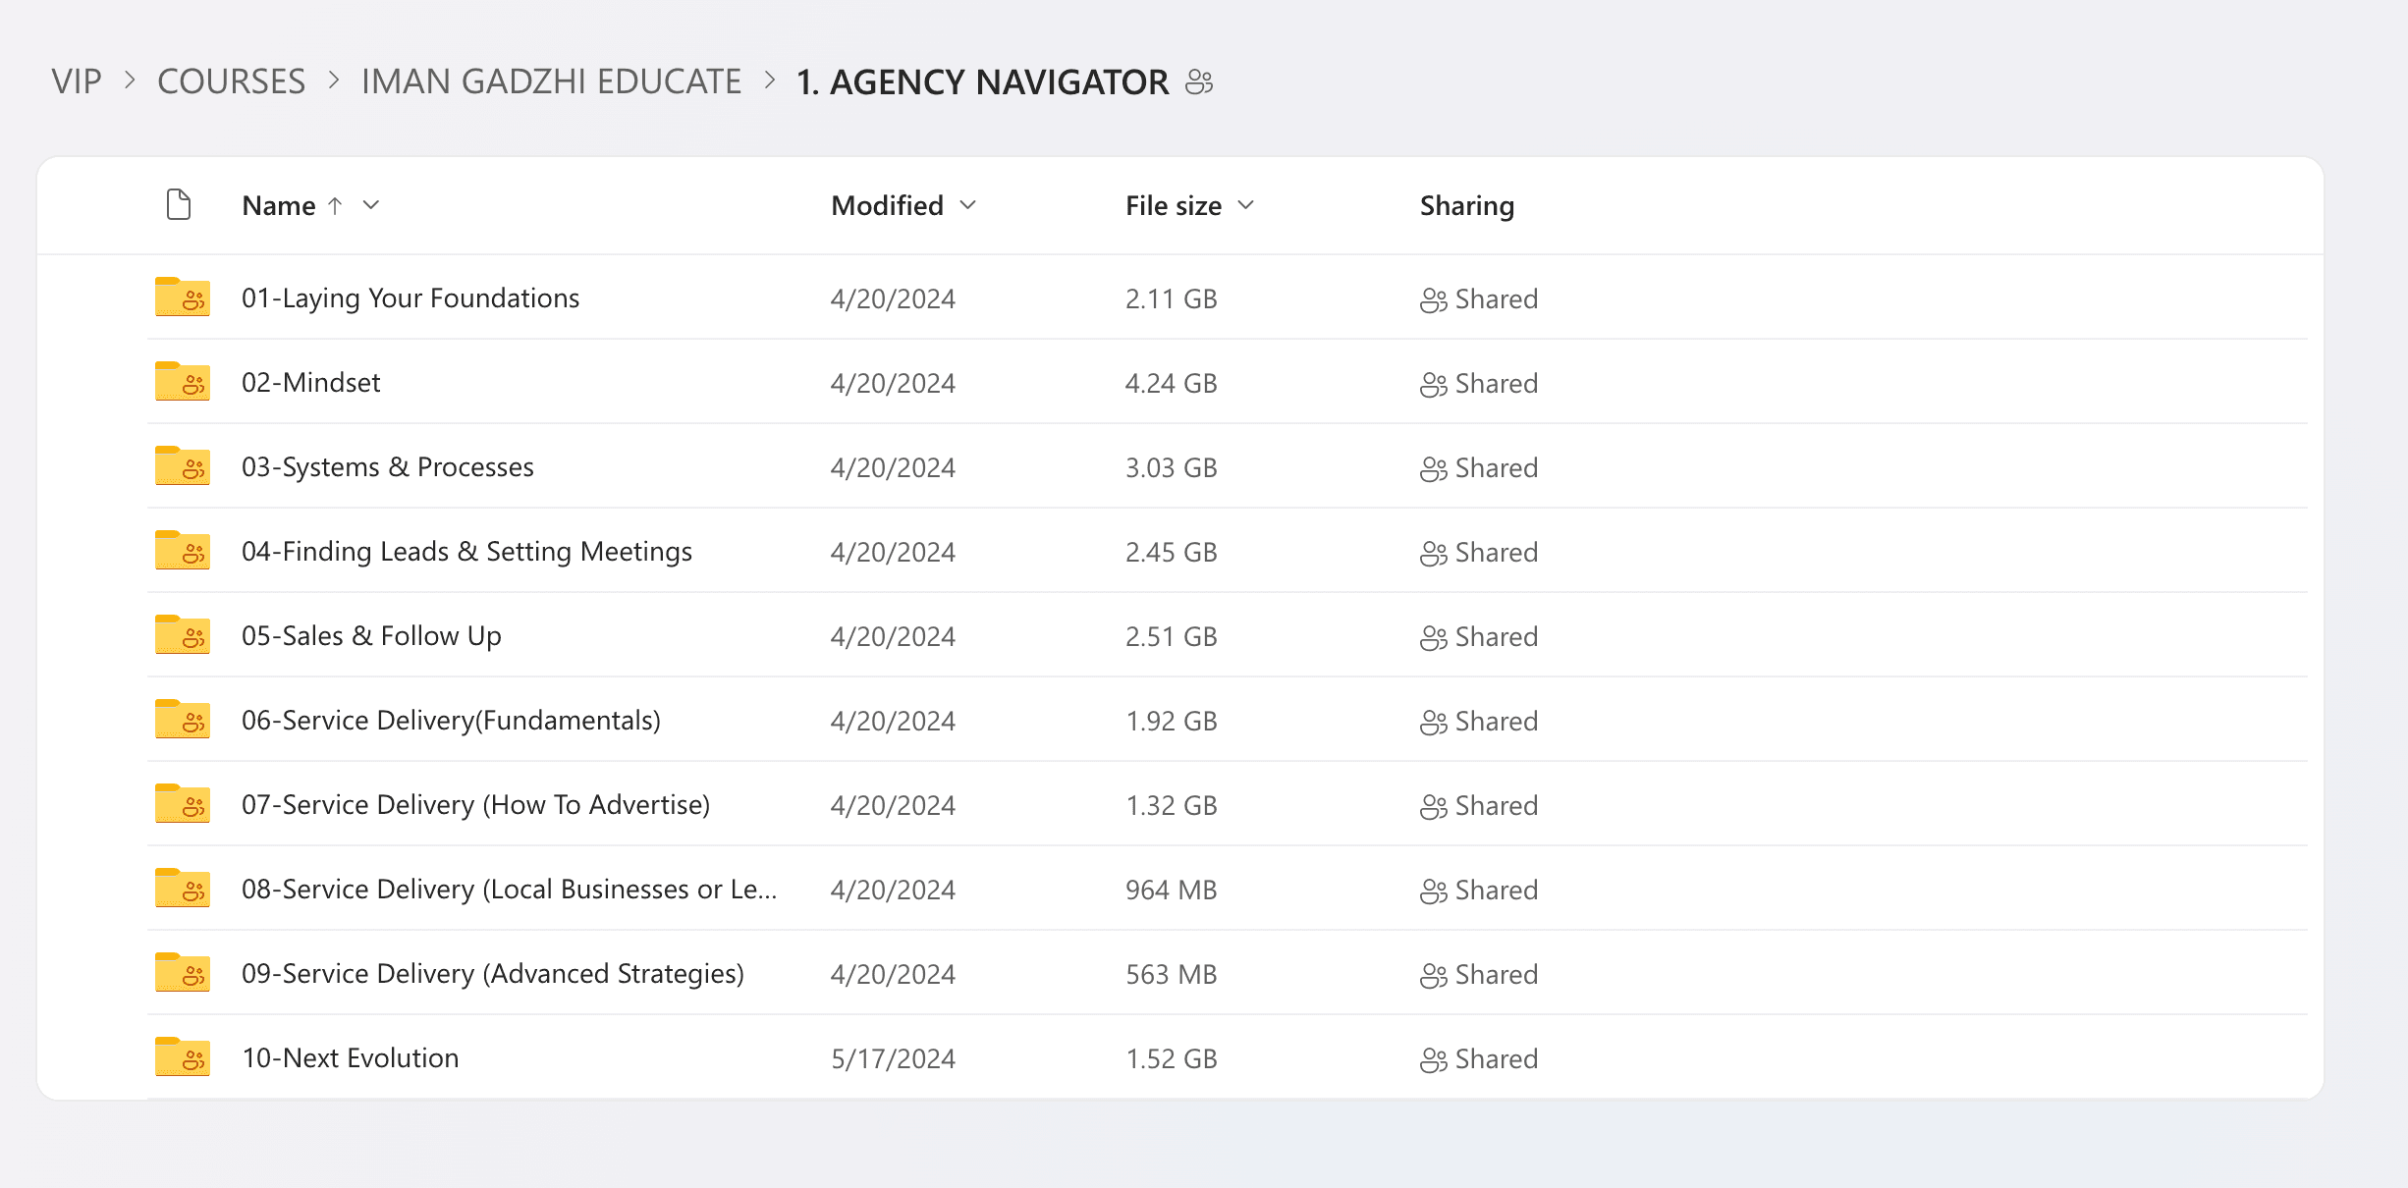The height and width of the screenshot is (1188, 2408).
Task: Open 04-Finding Leads & Setting Meetings folder name
Action: (x=466, y=551)
